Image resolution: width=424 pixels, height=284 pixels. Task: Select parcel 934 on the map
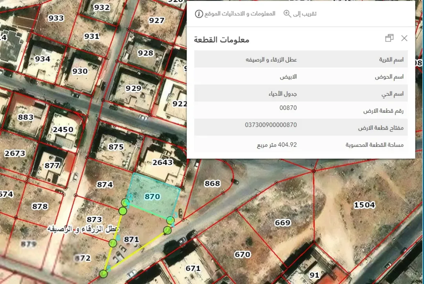coord(42,58)
